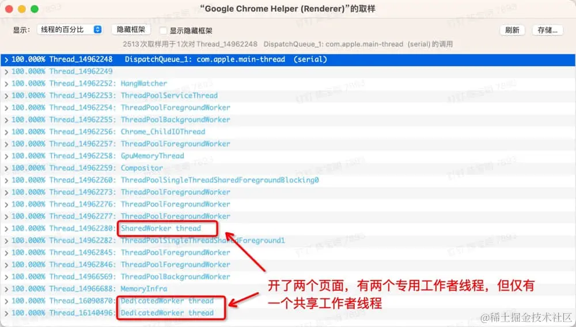Expand the Thread_16090870 DedicatedWorker chevron
Image resolution: width=576 pixels, height=327 pixels.
click(6, 302)
